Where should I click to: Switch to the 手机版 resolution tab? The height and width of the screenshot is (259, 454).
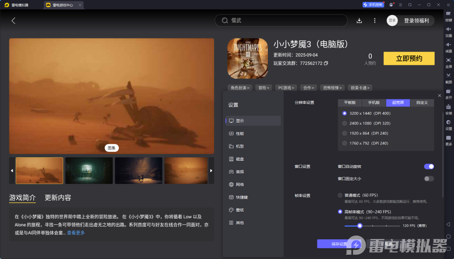(374, 103)
